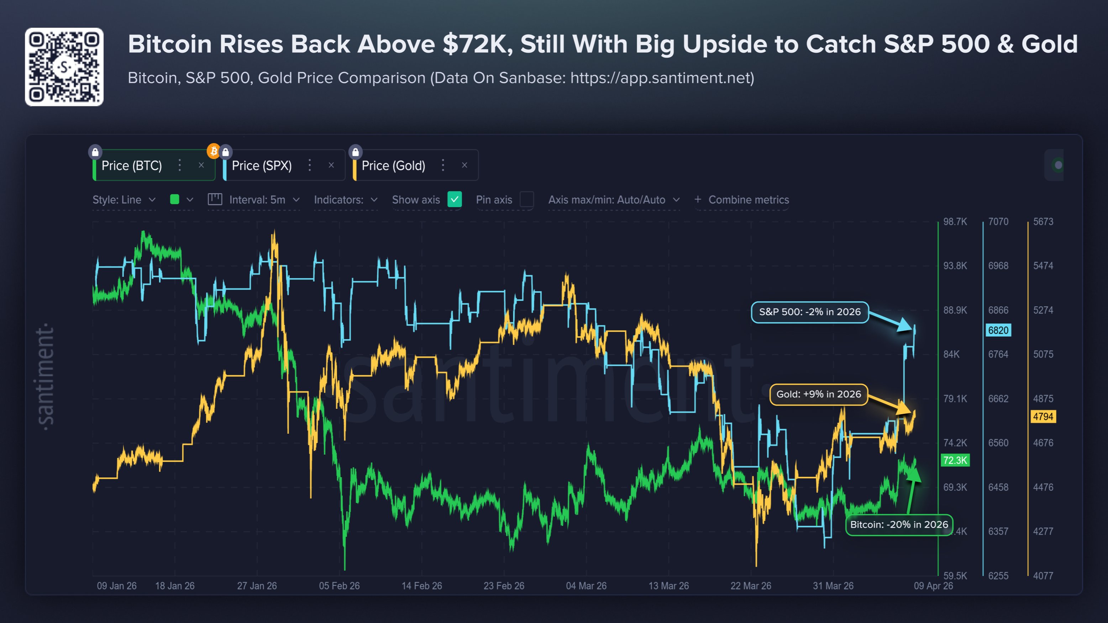
Task: Click the lock icon on Price (Gold)
Action: click(x=355, y=152)
